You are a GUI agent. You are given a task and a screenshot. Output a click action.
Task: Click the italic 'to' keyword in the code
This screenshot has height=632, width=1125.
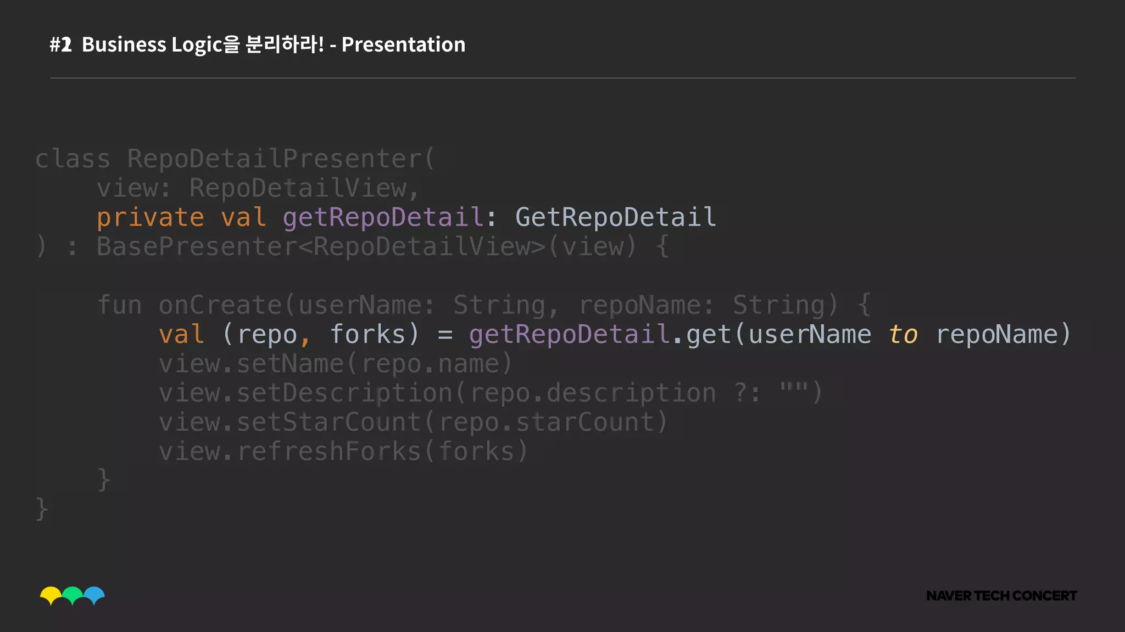click(x=903, y=335)
